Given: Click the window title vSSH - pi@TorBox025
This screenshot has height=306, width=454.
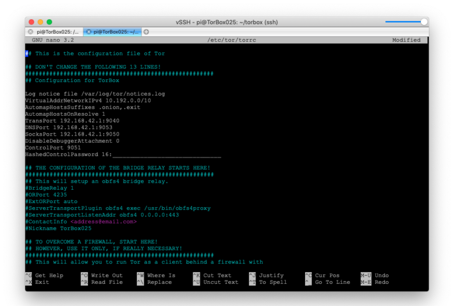Looking at the screenshot, I should point(227,22).
